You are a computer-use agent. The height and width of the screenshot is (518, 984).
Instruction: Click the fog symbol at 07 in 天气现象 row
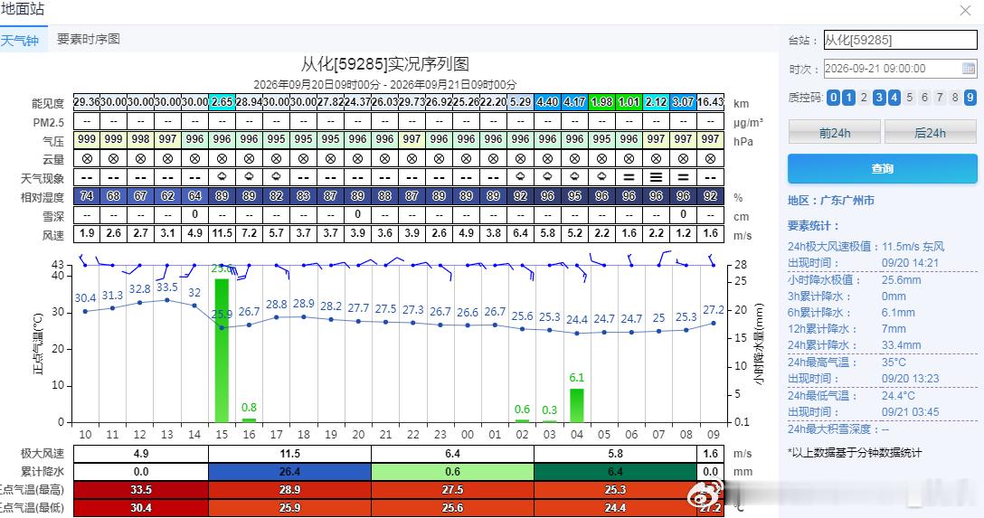click(656, 177)
